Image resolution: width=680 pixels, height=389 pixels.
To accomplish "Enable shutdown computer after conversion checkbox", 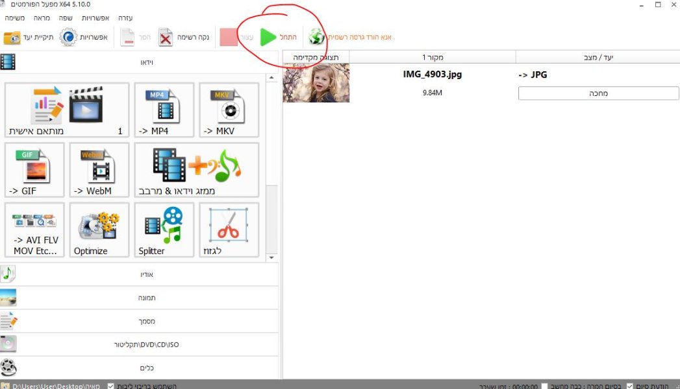I will pos(544,386).
